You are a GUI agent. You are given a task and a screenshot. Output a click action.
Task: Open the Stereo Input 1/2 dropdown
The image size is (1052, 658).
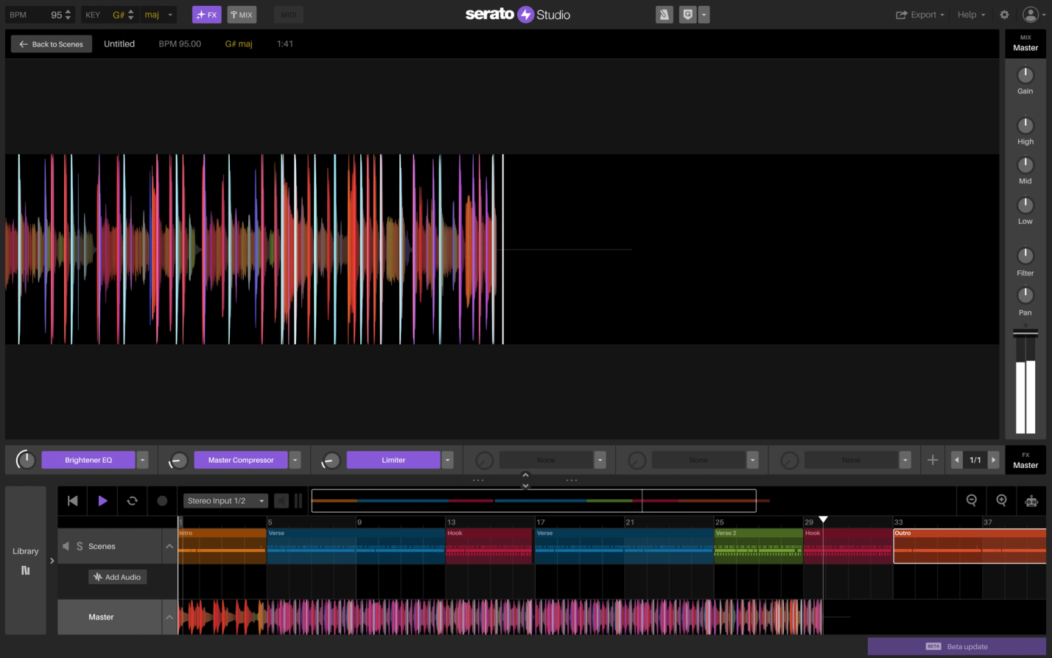pos(225,500)
